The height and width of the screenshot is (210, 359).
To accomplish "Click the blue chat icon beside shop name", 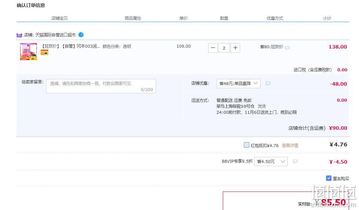I will (x=81, y=35).
